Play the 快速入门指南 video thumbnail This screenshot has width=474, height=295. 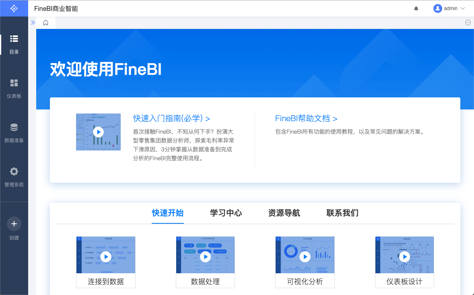point(98,132)
